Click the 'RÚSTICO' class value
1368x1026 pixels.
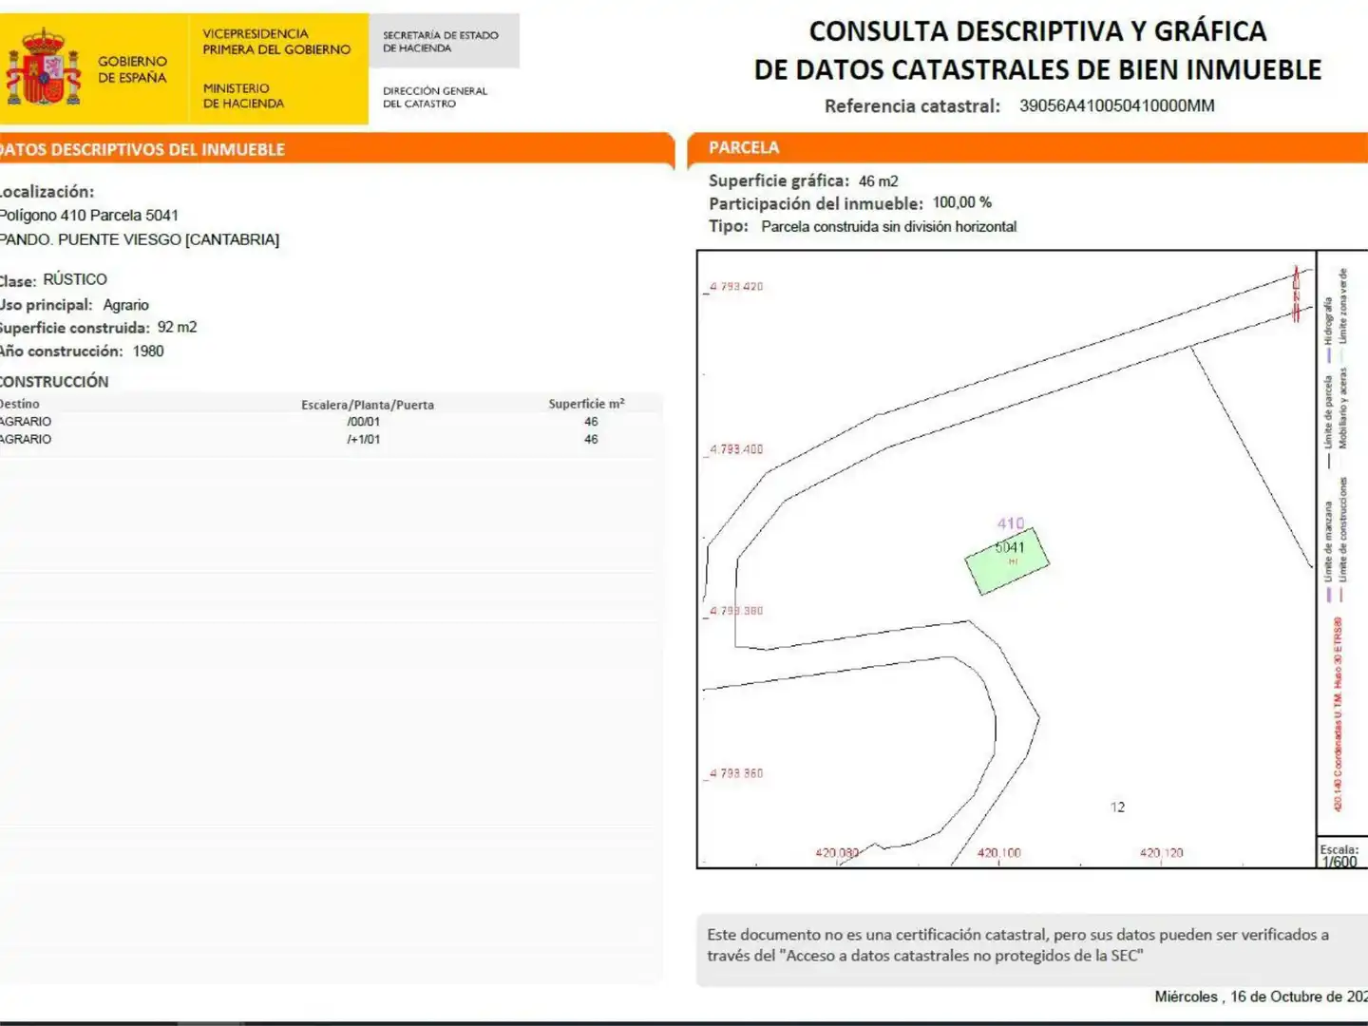pos(75,279)
